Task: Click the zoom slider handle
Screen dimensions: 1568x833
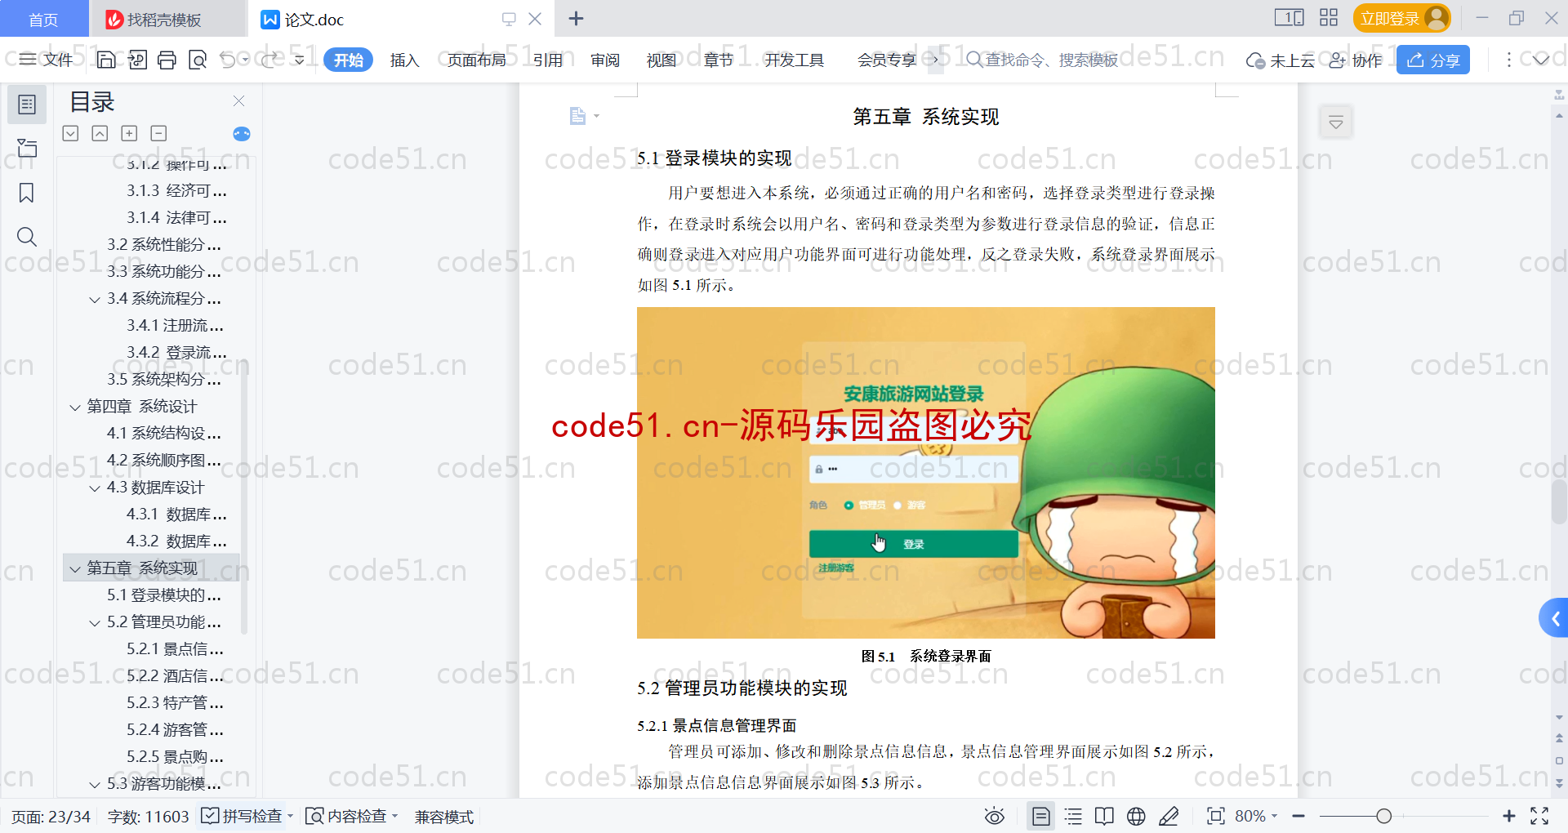Action: pyautogui.click(x=1383, y=816)
